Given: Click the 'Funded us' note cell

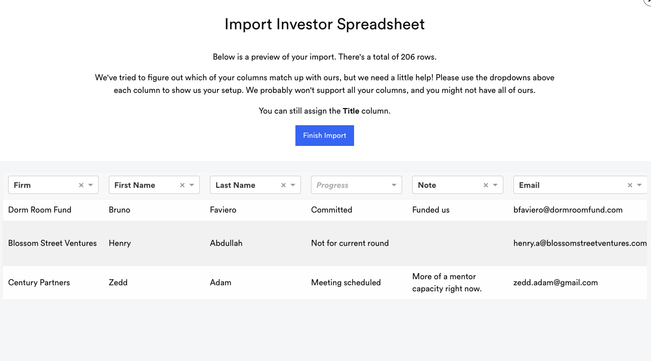Looking at the screenshot, I should 430,210.
